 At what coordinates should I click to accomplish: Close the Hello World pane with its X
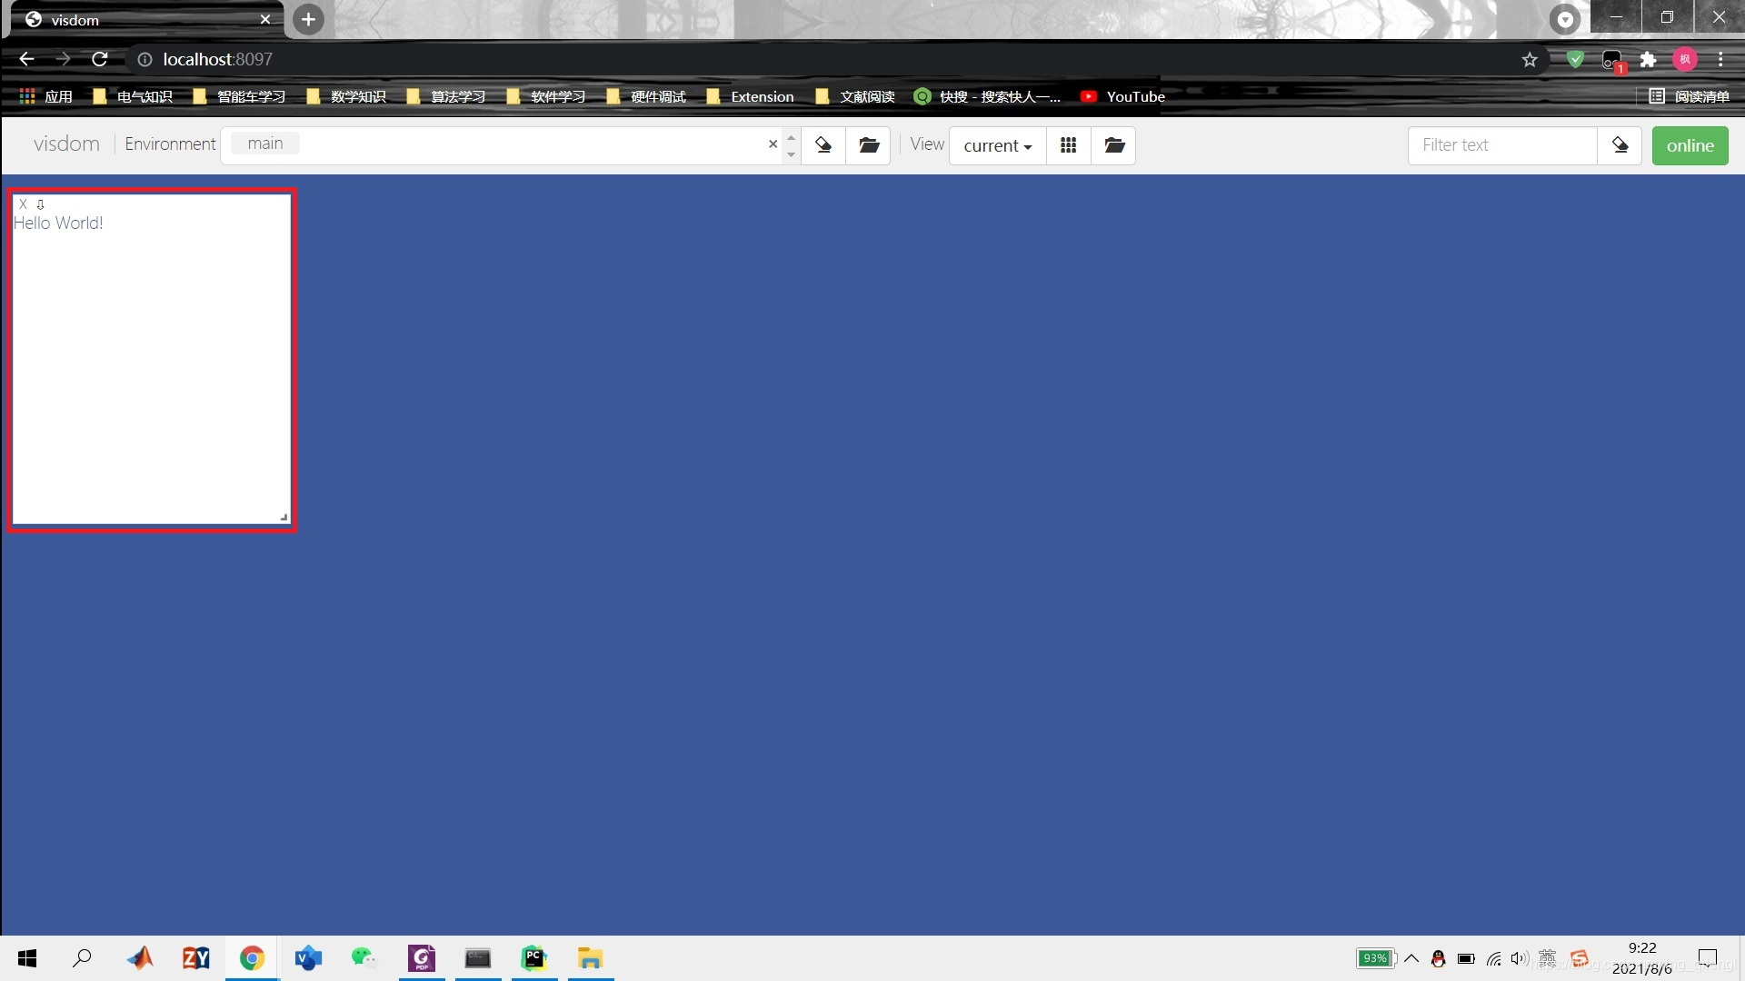point(24,204)
